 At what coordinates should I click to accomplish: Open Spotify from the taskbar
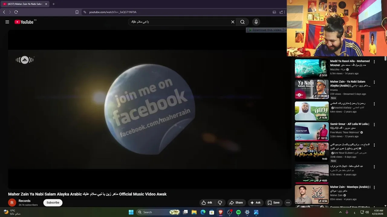coord(238,212)
